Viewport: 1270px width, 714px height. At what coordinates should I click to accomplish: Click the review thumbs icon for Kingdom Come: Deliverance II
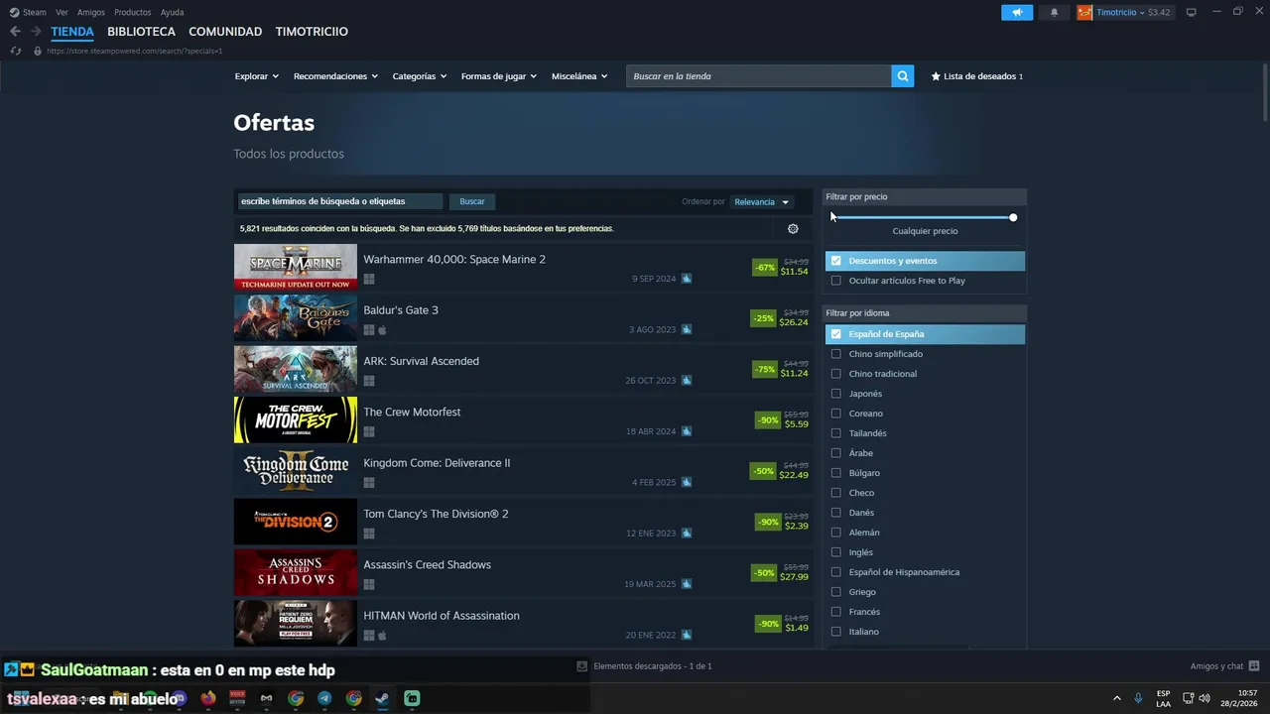coord(686,482)
